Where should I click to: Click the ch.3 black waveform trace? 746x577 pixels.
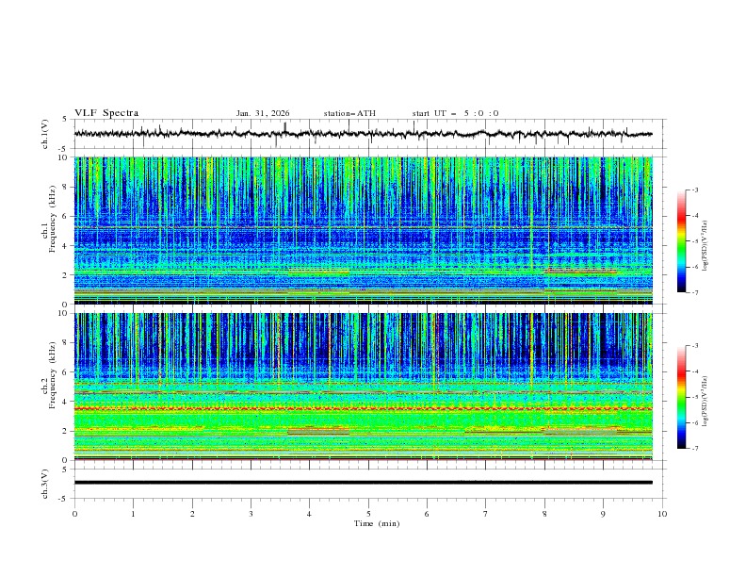coord(363,483)
